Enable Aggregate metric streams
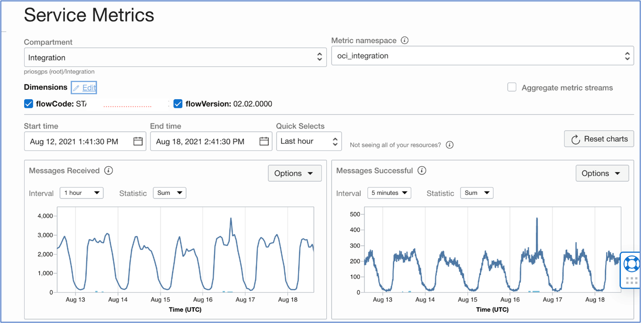The image size is (641, 323). pos(512,88)
